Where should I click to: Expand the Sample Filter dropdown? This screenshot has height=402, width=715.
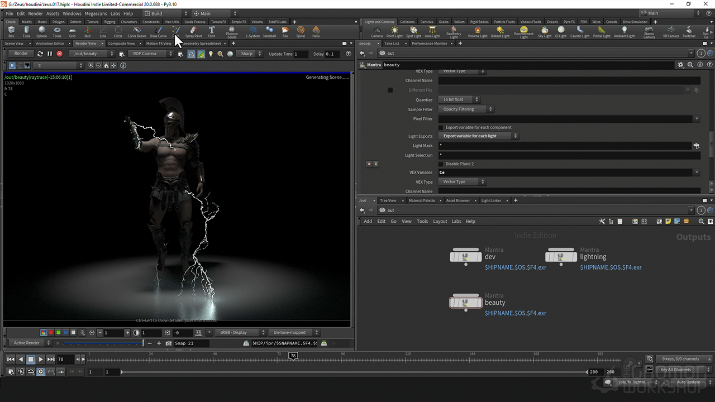(x=466, y=109)
